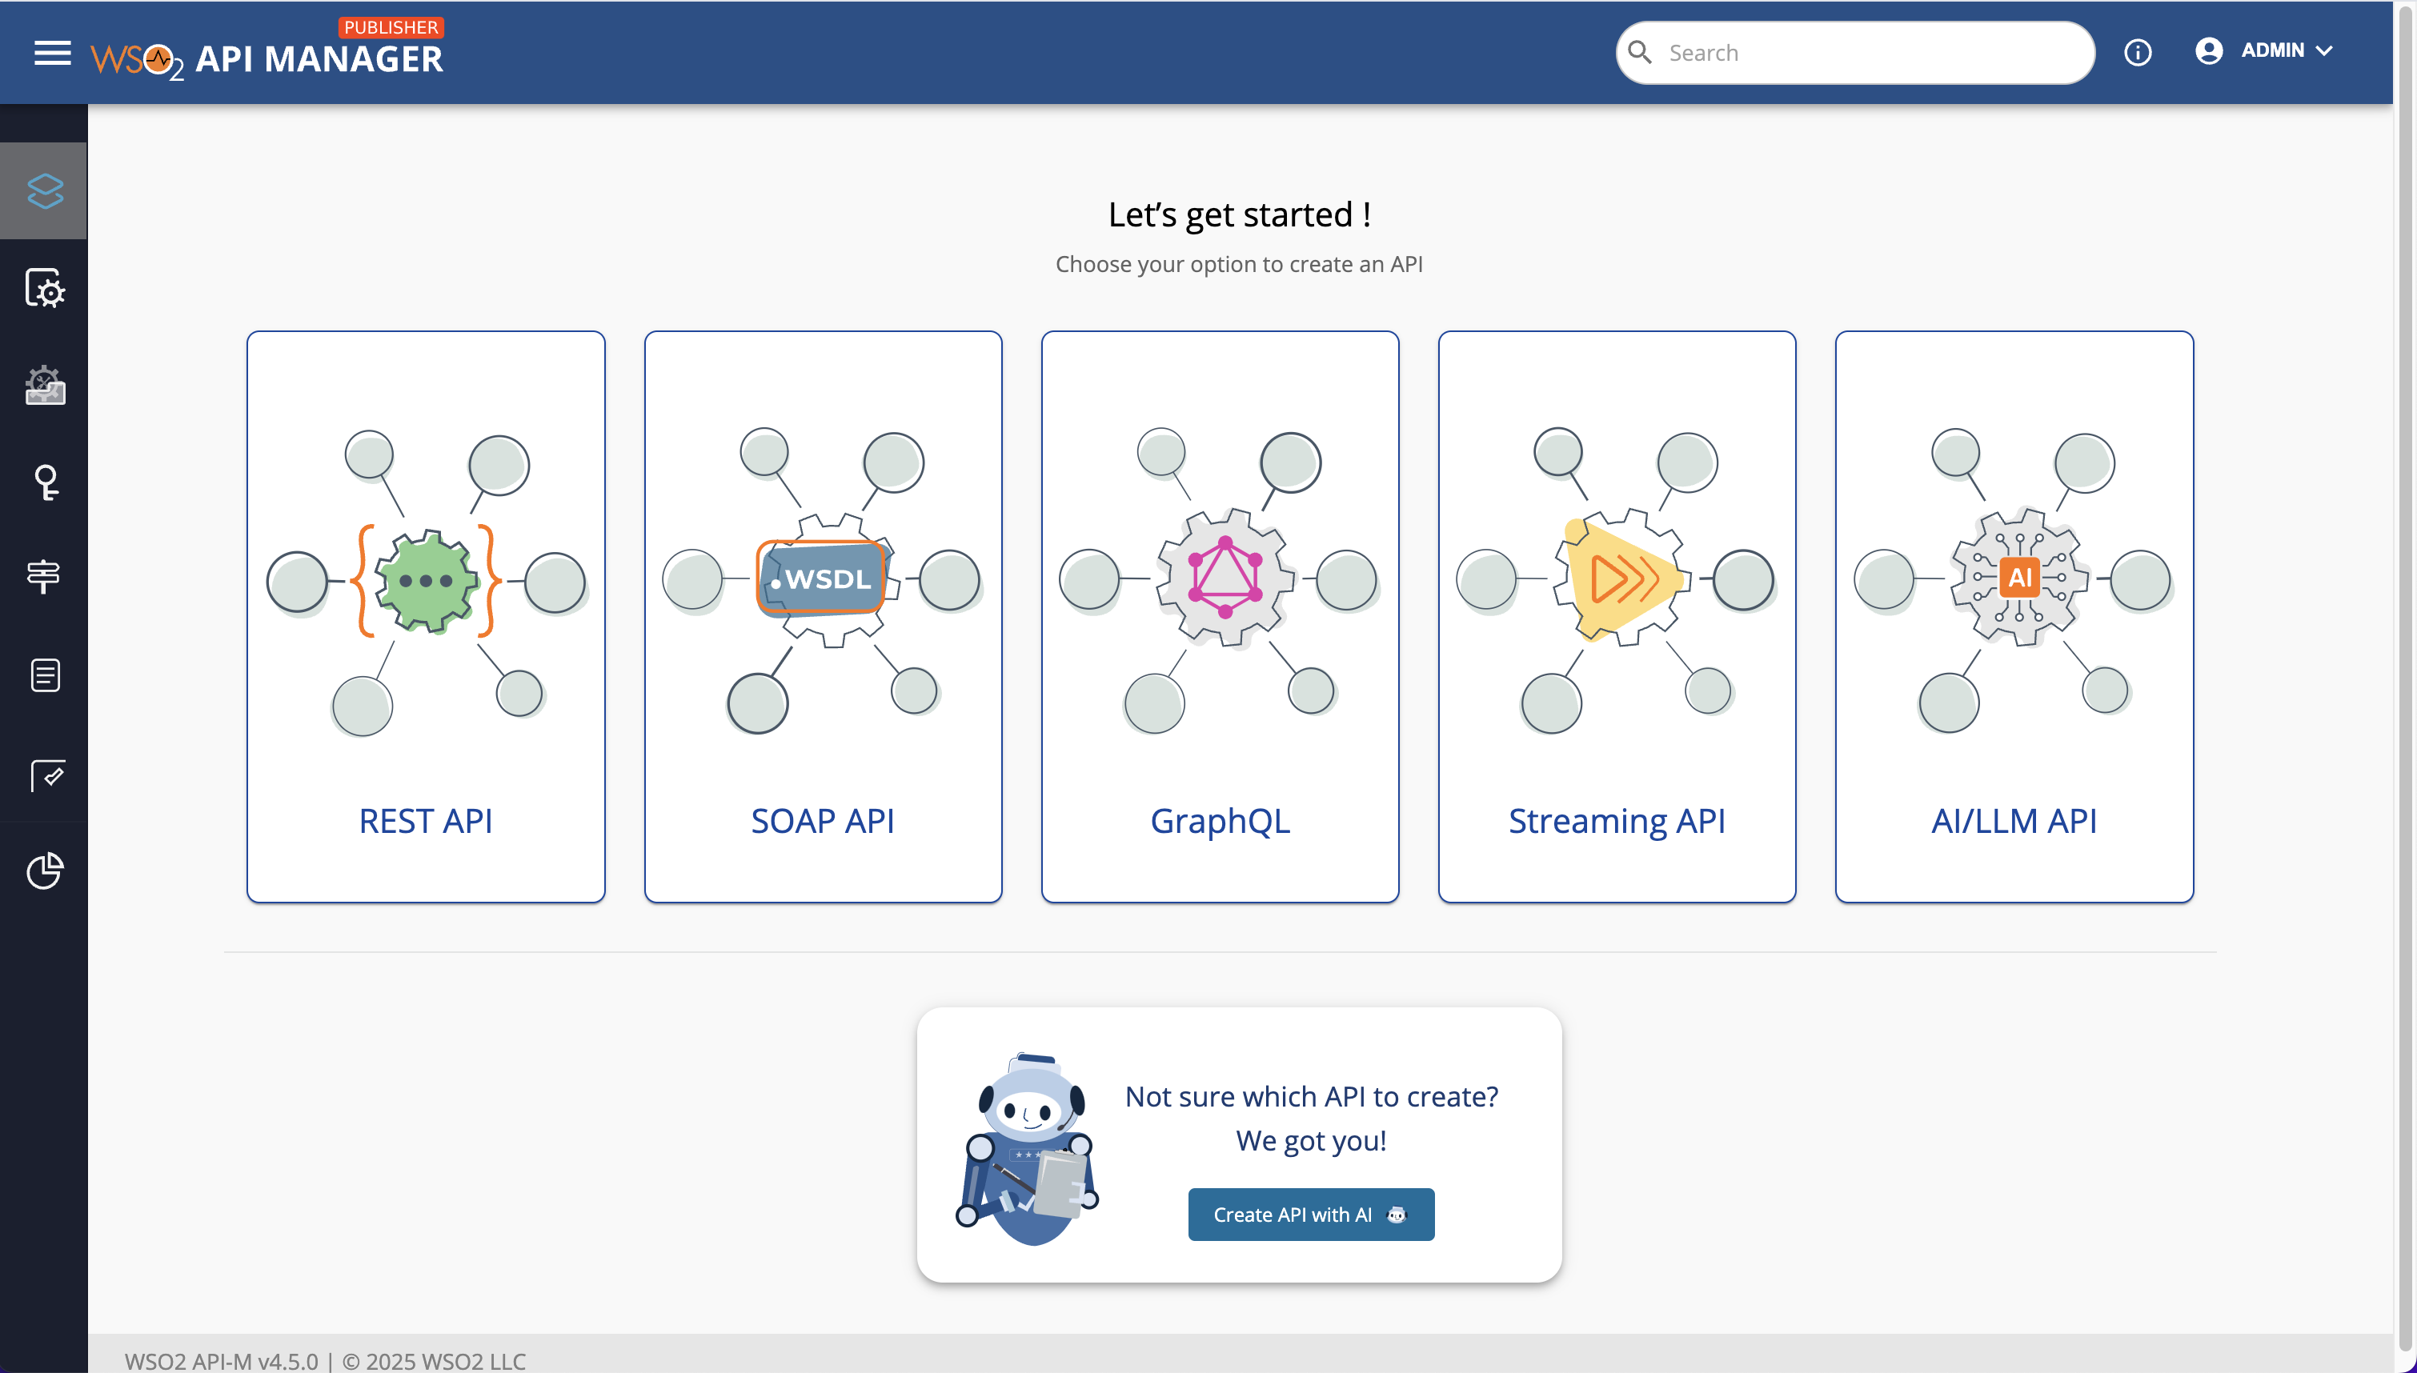Click the 'Let's get started !' heading
2417x1373 pixels.
pyautogui.click(x=1238, y=214)
